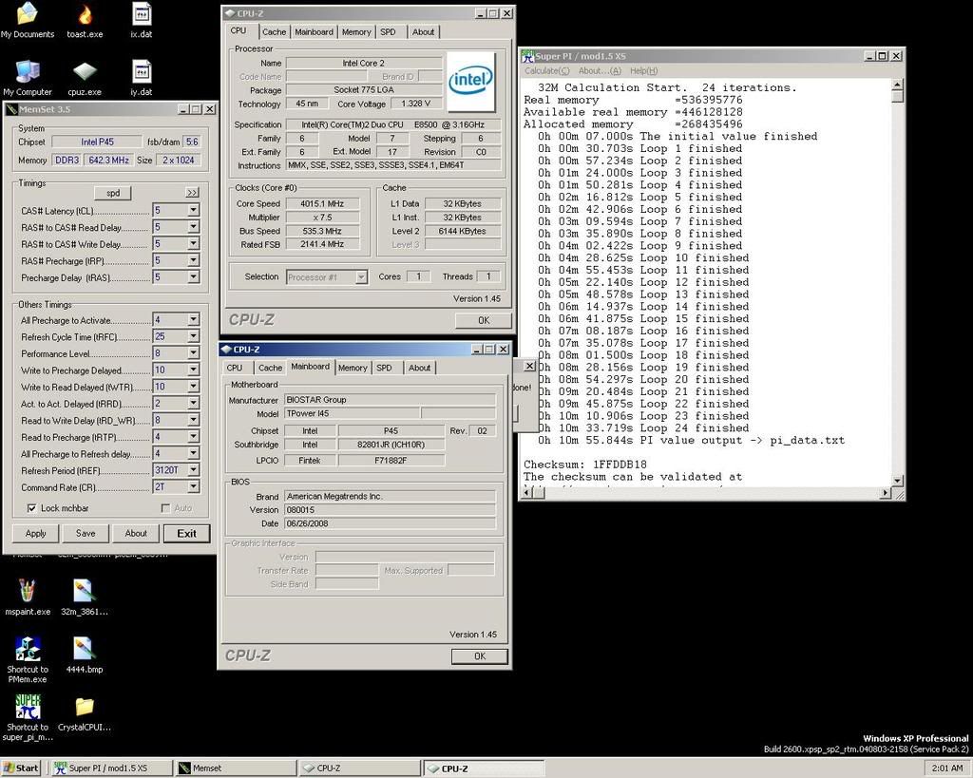Click the >> expand button in MemSet Timings
The image size is (973, 778).
tap(192, 193)
